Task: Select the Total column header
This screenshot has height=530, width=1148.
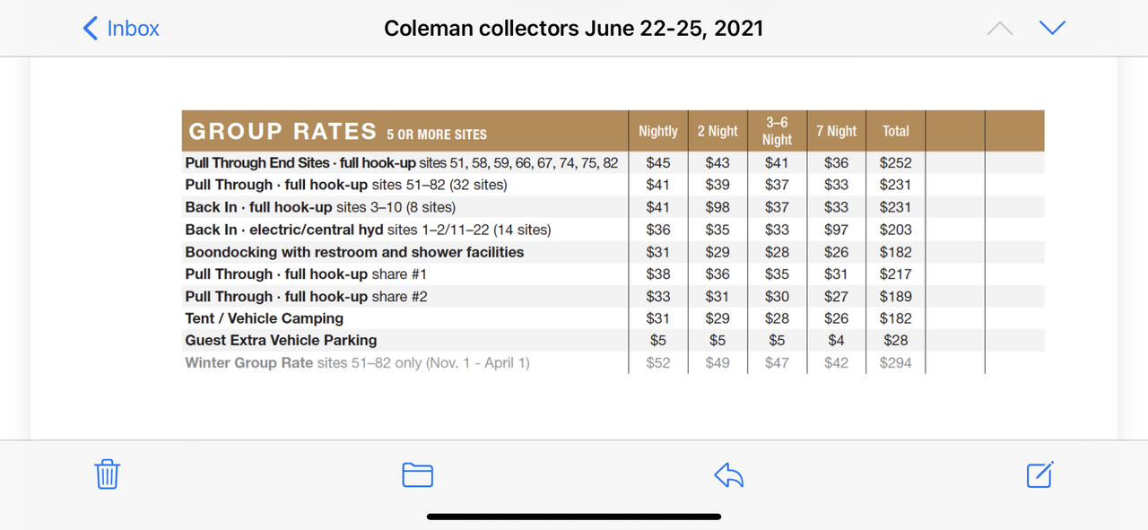Action: click(895, 131)
